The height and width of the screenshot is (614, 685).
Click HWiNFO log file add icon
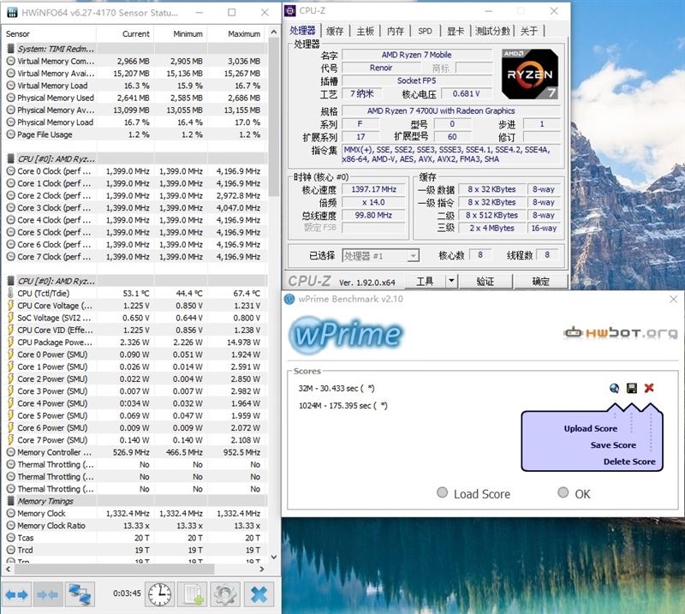(193, 594)
